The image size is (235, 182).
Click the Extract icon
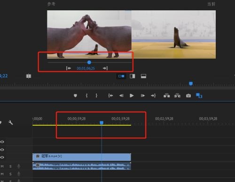pyautogui.click(x=177, y=95)
